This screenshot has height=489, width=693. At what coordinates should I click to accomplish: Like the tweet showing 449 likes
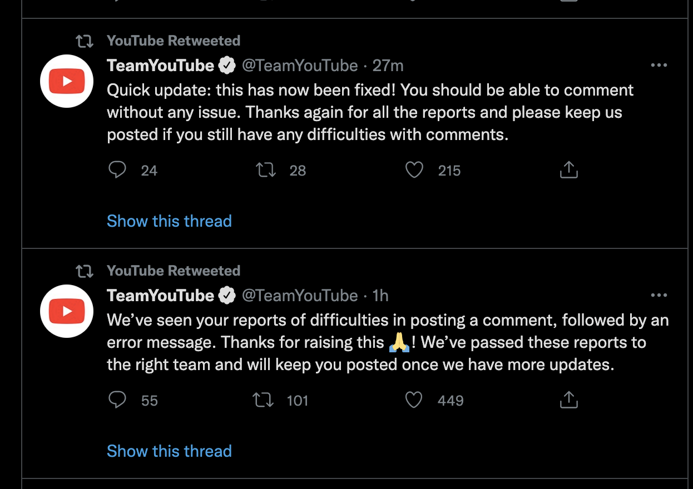pyautogui.click(x=414, y=400)
